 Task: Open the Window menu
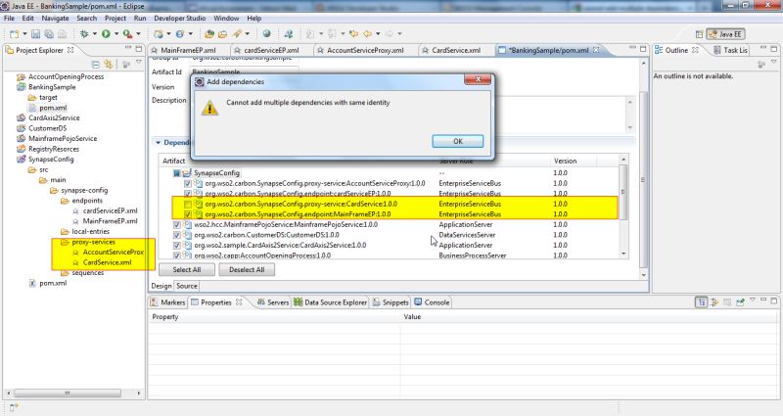226,18
